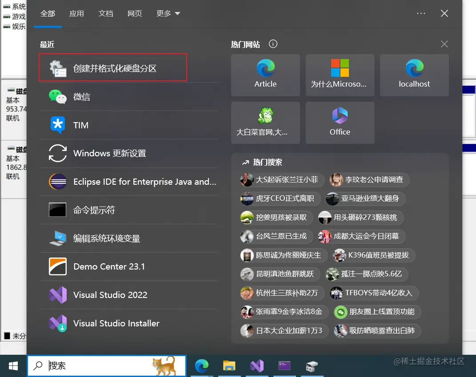
Task: Search trending 虎牙CEO正式离职
Action: pos(280,198)
